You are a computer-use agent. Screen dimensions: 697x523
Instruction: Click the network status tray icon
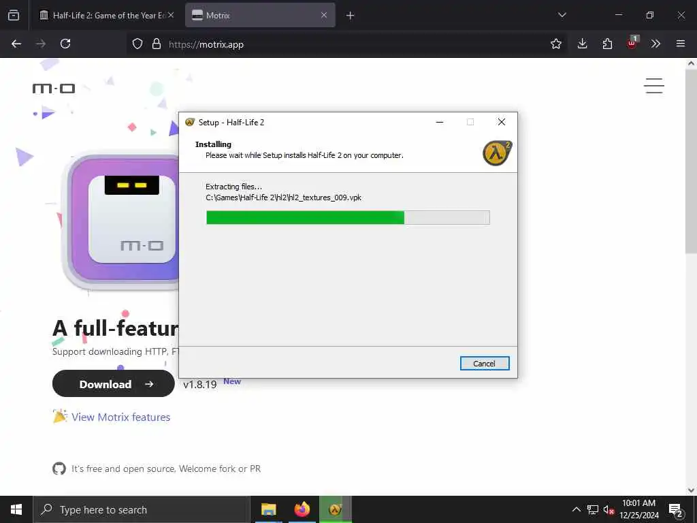[x=593, y=509]
